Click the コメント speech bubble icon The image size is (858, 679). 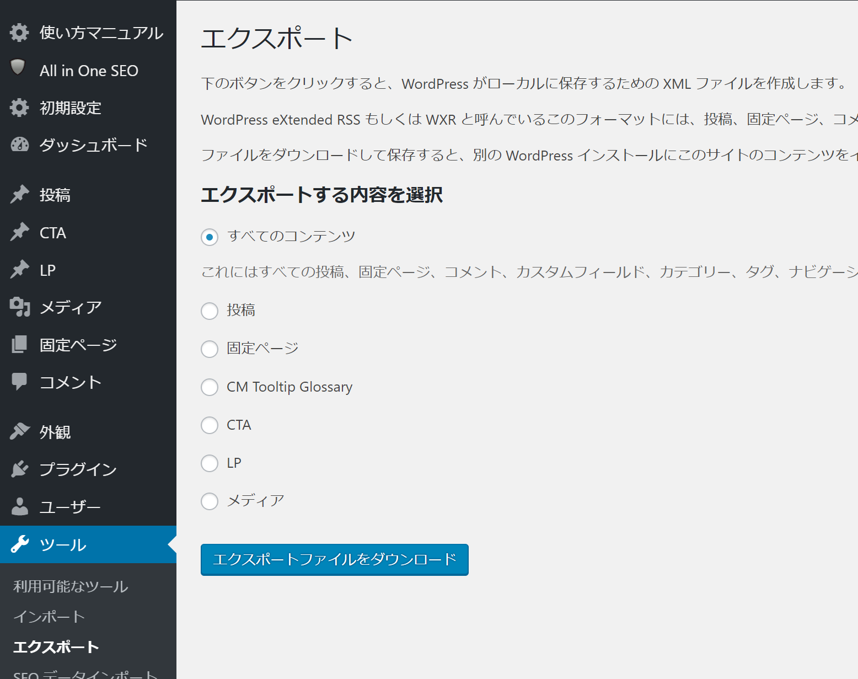point(19,382)
